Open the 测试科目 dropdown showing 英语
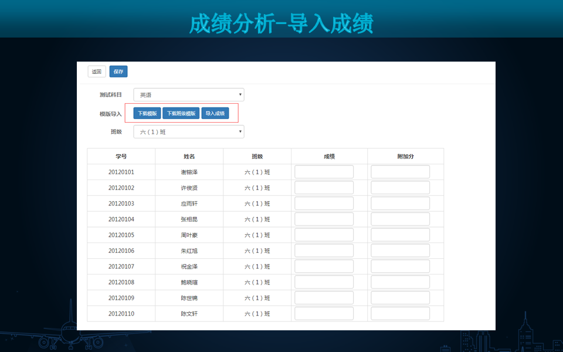The height and width of the screenshot is (352, 563). click(x=189, y=95)
